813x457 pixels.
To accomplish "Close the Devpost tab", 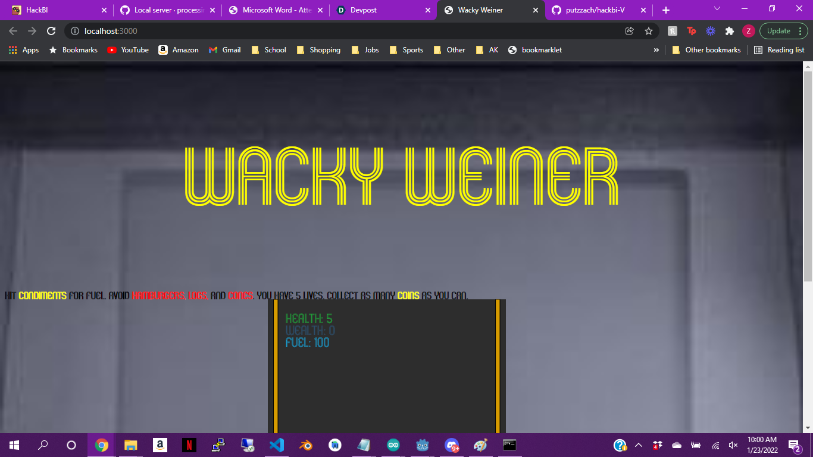I will [428, 10].
